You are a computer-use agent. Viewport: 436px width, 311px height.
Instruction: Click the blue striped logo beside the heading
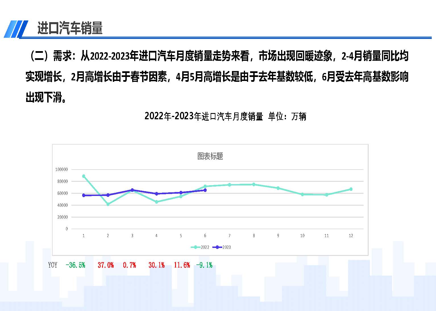16,29
